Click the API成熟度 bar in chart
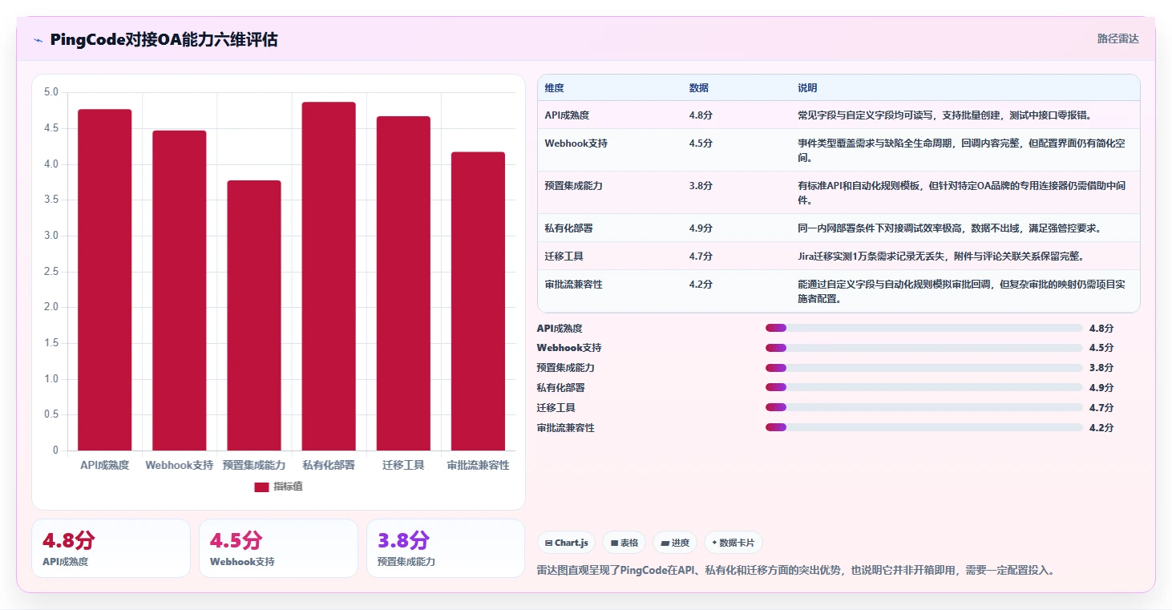Viewport: 1172px width, 610px height. [x=105, y=280]
